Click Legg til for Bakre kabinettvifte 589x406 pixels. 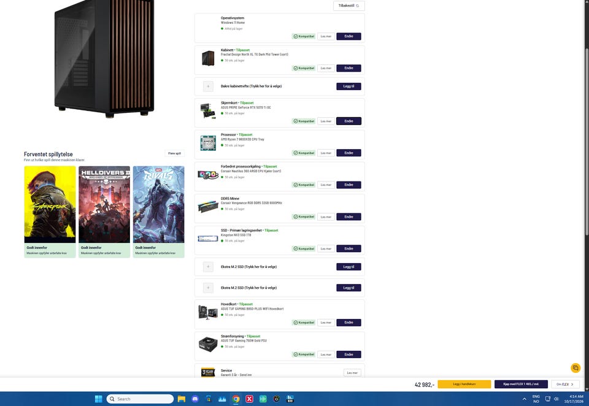click(348, 86)
